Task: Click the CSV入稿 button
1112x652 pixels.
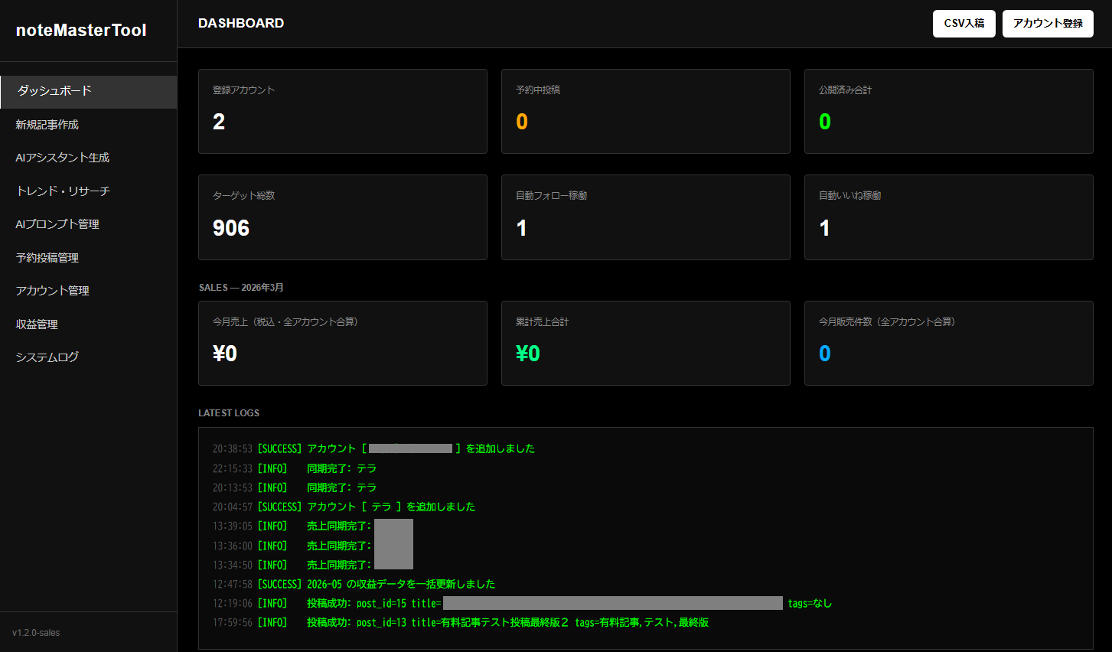Action: click(x=964, y=24)
